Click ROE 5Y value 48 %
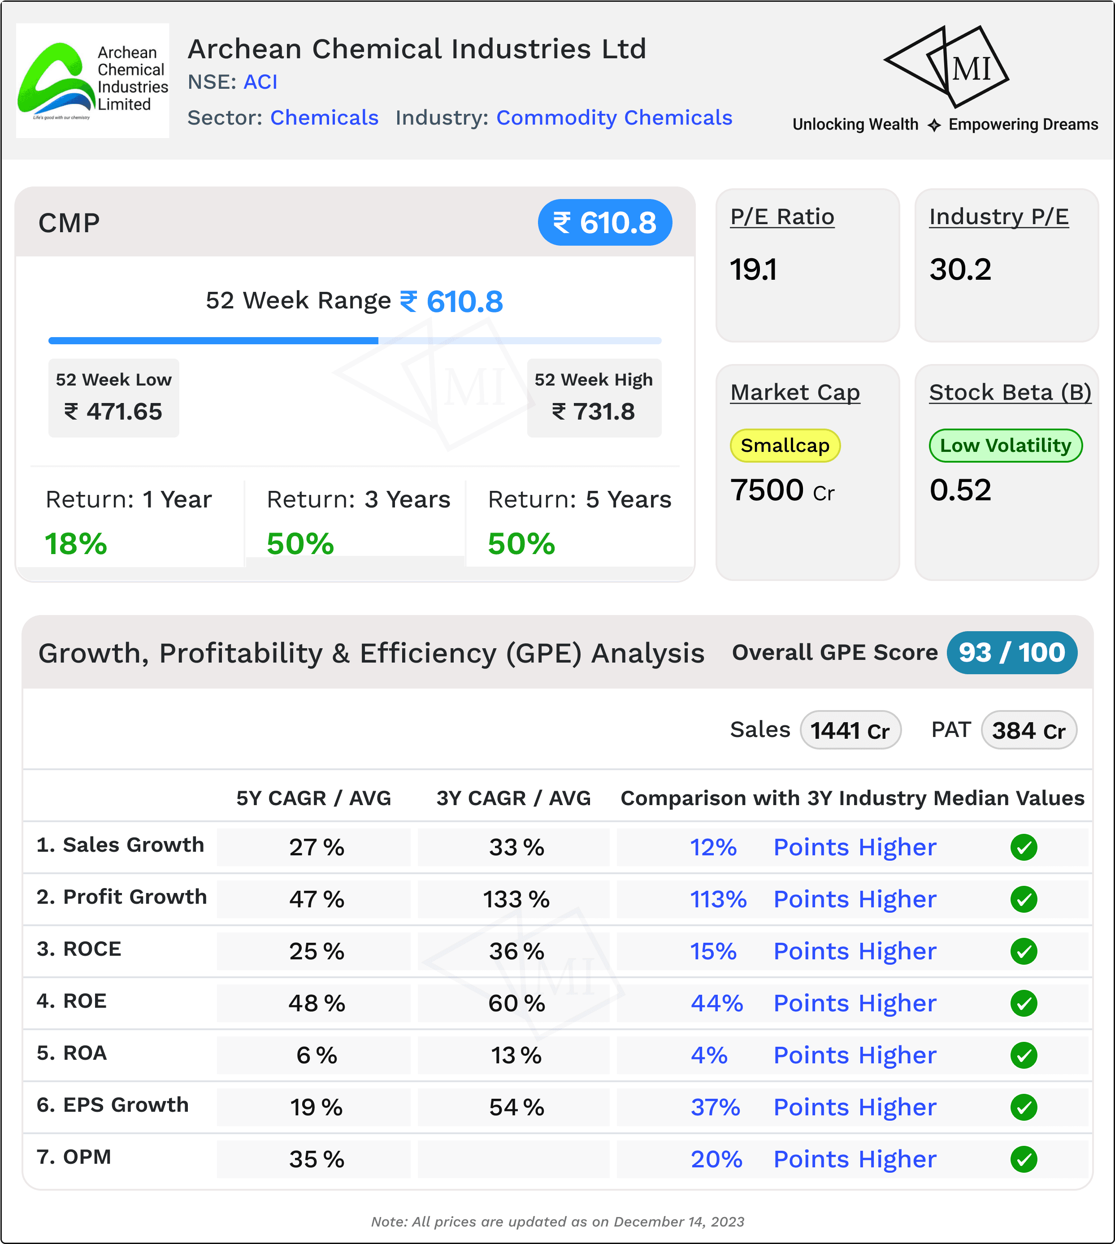Viewport: 1115px width, 1244px height. coord(316,1004)
